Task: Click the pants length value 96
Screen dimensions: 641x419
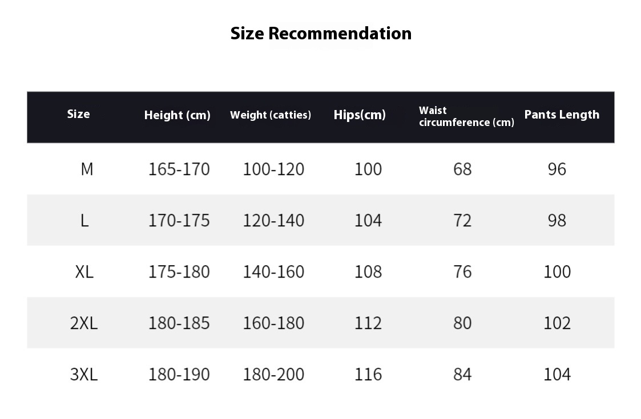Action: (x=557, y=169)
